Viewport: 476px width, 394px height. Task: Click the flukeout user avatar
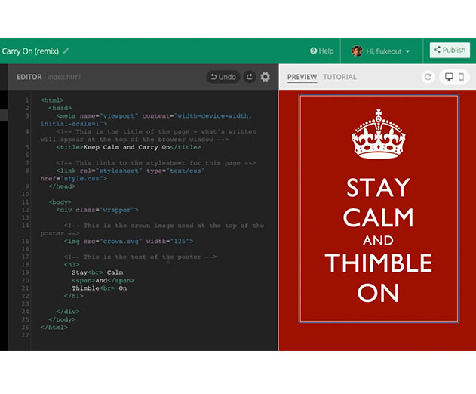click(357, 51)
